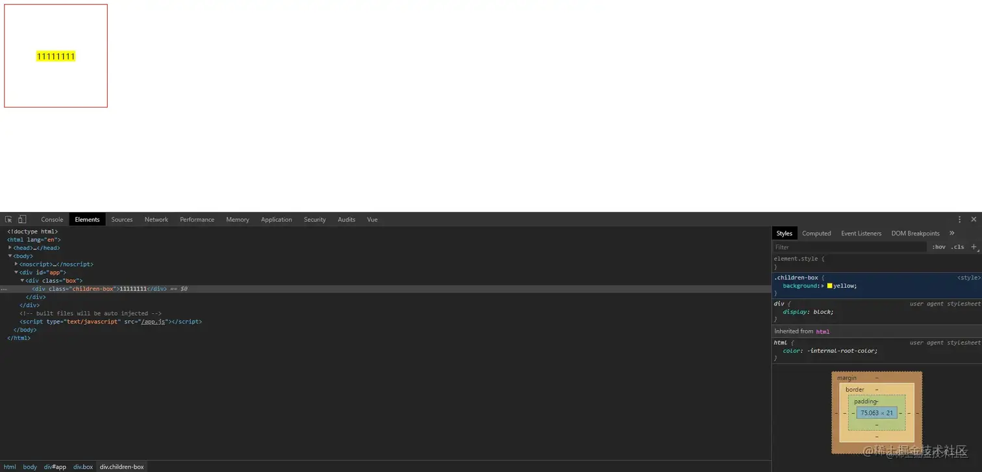Open the /app.js script link
982x472 pixels.
[x=155, y=322]
